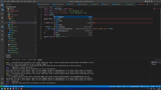Open the Explorer view in activity bar
This screenshot has height=90, width=161.
click(x=2, y=5)
